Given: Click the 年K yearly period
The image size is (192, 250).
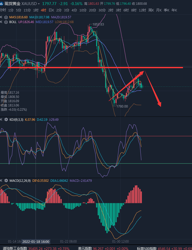Looking at the screenshot, I should pos(174,10).
